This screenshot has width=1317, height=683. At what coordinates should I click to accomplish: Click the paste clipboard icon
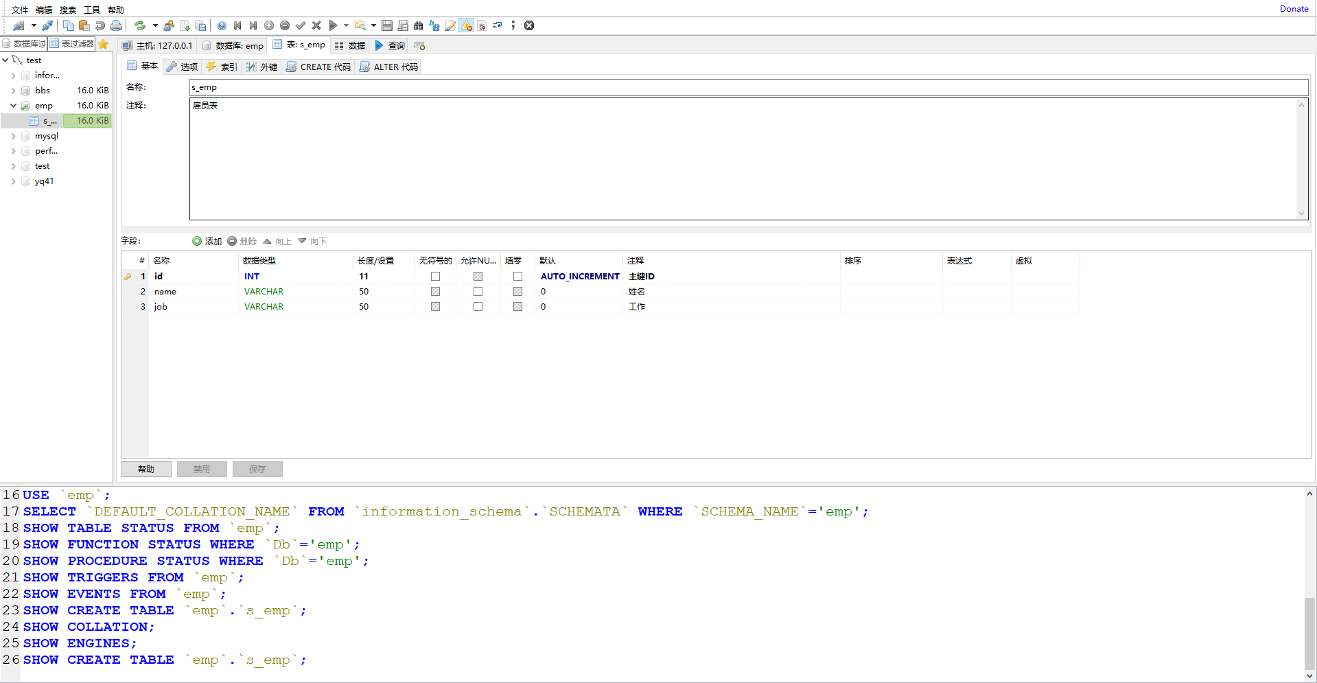pyautogui.click(x=84, y=25)
